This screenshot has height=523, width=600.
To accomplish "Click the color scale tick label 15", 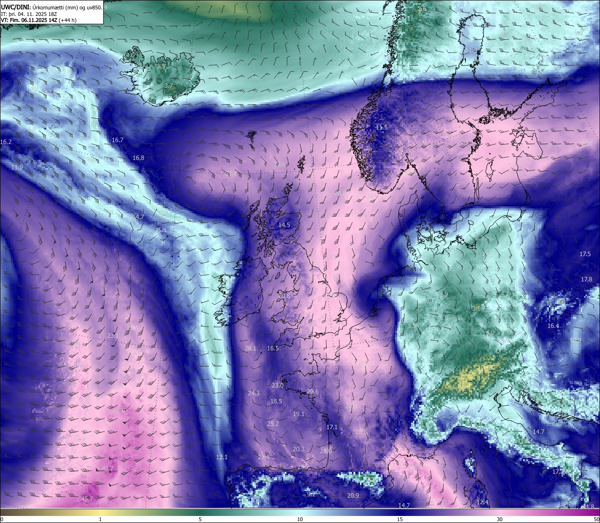I will click(x=400, y=519).
